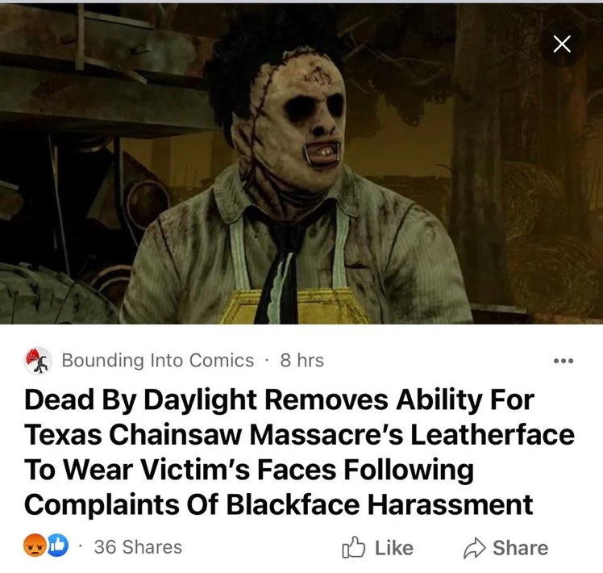Select the Share text label
The width and height of the screenshot is (603, 573).
521,548
